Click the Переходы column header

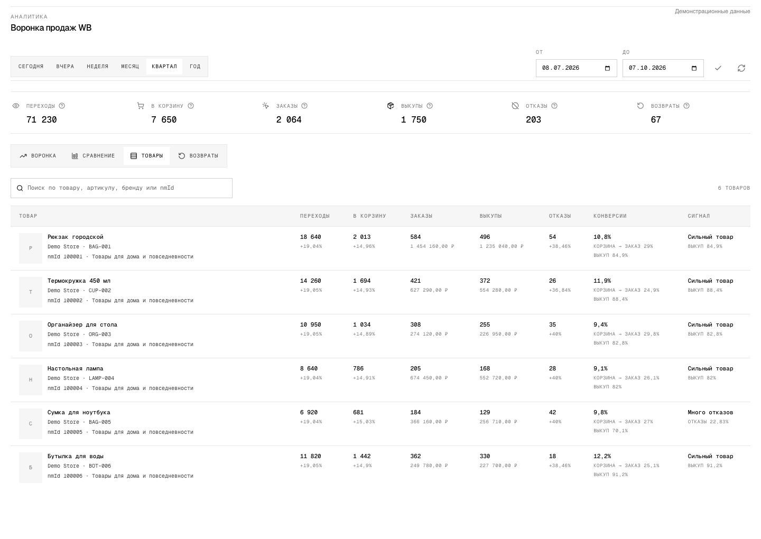tap(315, 216)
